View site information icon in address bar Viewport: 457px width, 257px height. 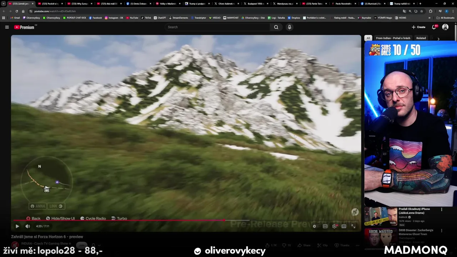pos(31,11)
